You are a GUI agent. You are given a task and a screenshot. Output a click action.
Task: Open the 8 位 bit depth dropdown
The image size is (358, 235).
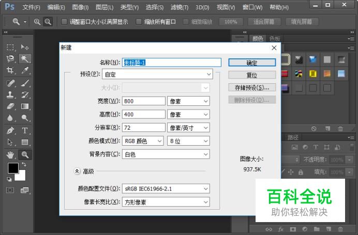188,141
